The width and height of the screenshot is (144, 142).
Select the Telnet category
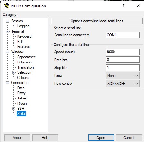coord(22,98)
